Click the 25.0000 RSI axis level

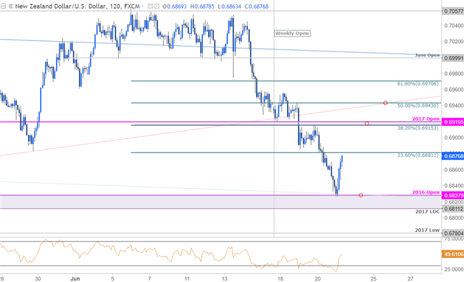[x=454, y=269]
